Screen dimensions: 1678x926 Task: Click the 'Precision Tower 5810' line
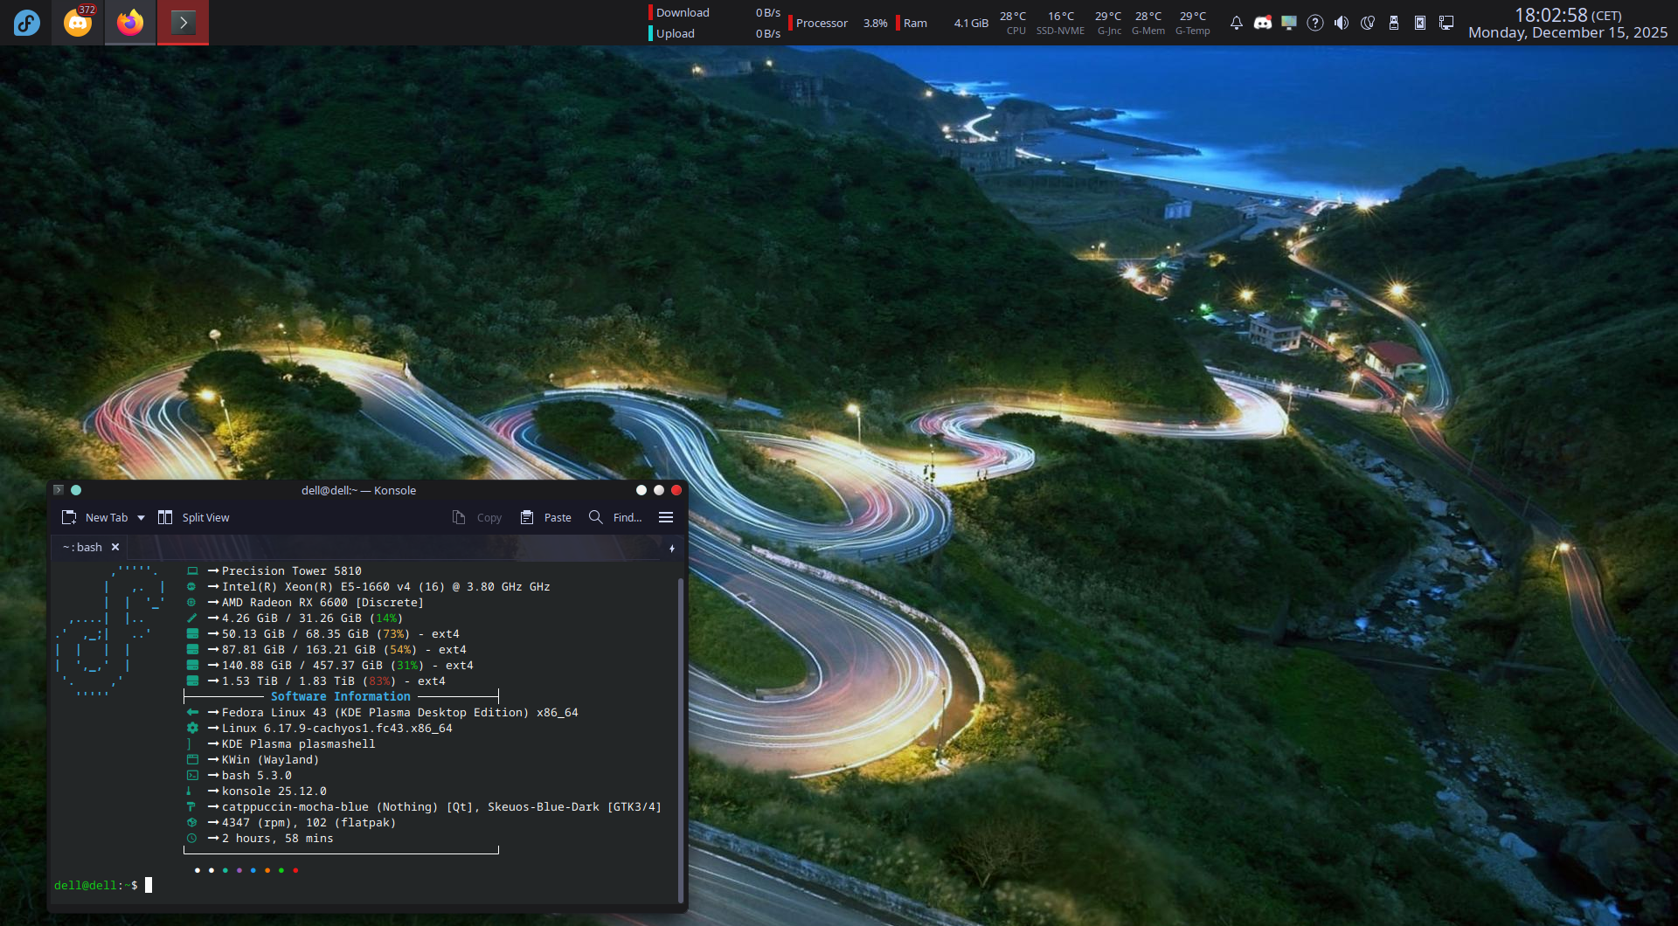pos(292,570)
